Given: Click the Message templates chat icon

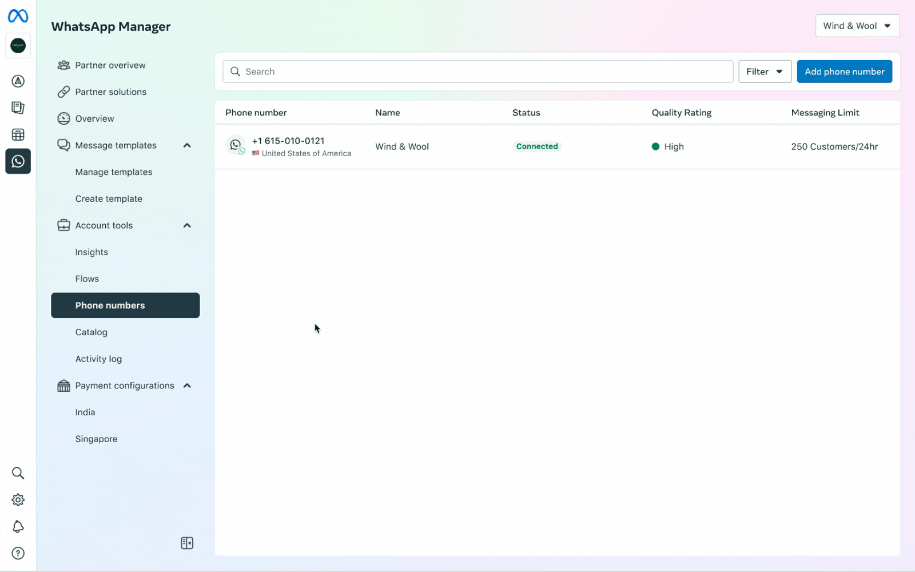Looking at the screenshot, I should (63, 145).
